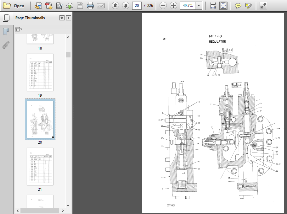Click the total page count 226

point(150,6)
